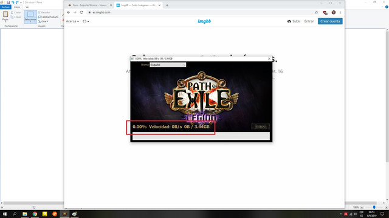Viewport: 389px width, 218px height.
Task: Click Cambiar tamaño in Paint's ribbon
Action: [48, 17]
